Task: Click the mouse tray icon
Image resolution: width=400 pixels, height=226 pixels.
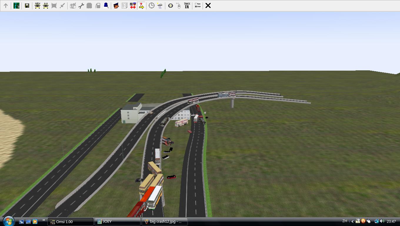Action: point(368,221)
